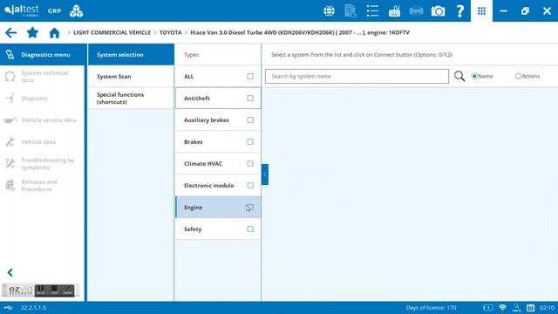558x314 pixels.
Task: Click Search by system name field
Action: click(x=357, y=76)
